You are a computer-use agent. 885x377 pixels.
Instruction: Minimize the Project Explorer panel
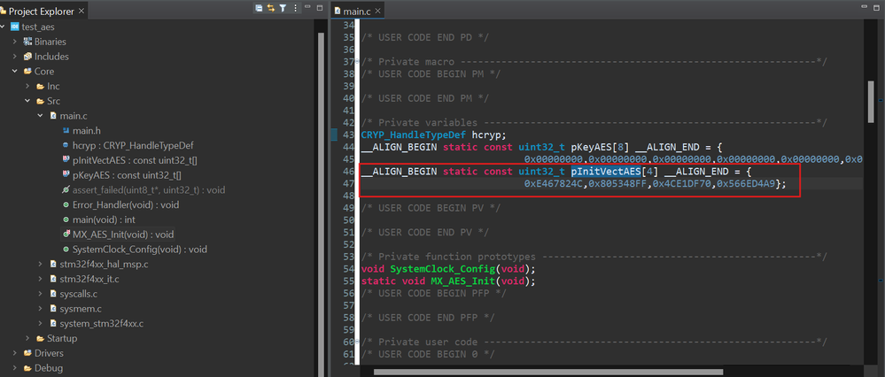point(307,7)
